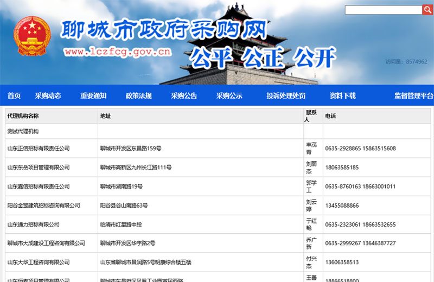The width and height of the screenshot is (434, 282).
Task: Click the red search magnifier icon
Action: [428, 10]
